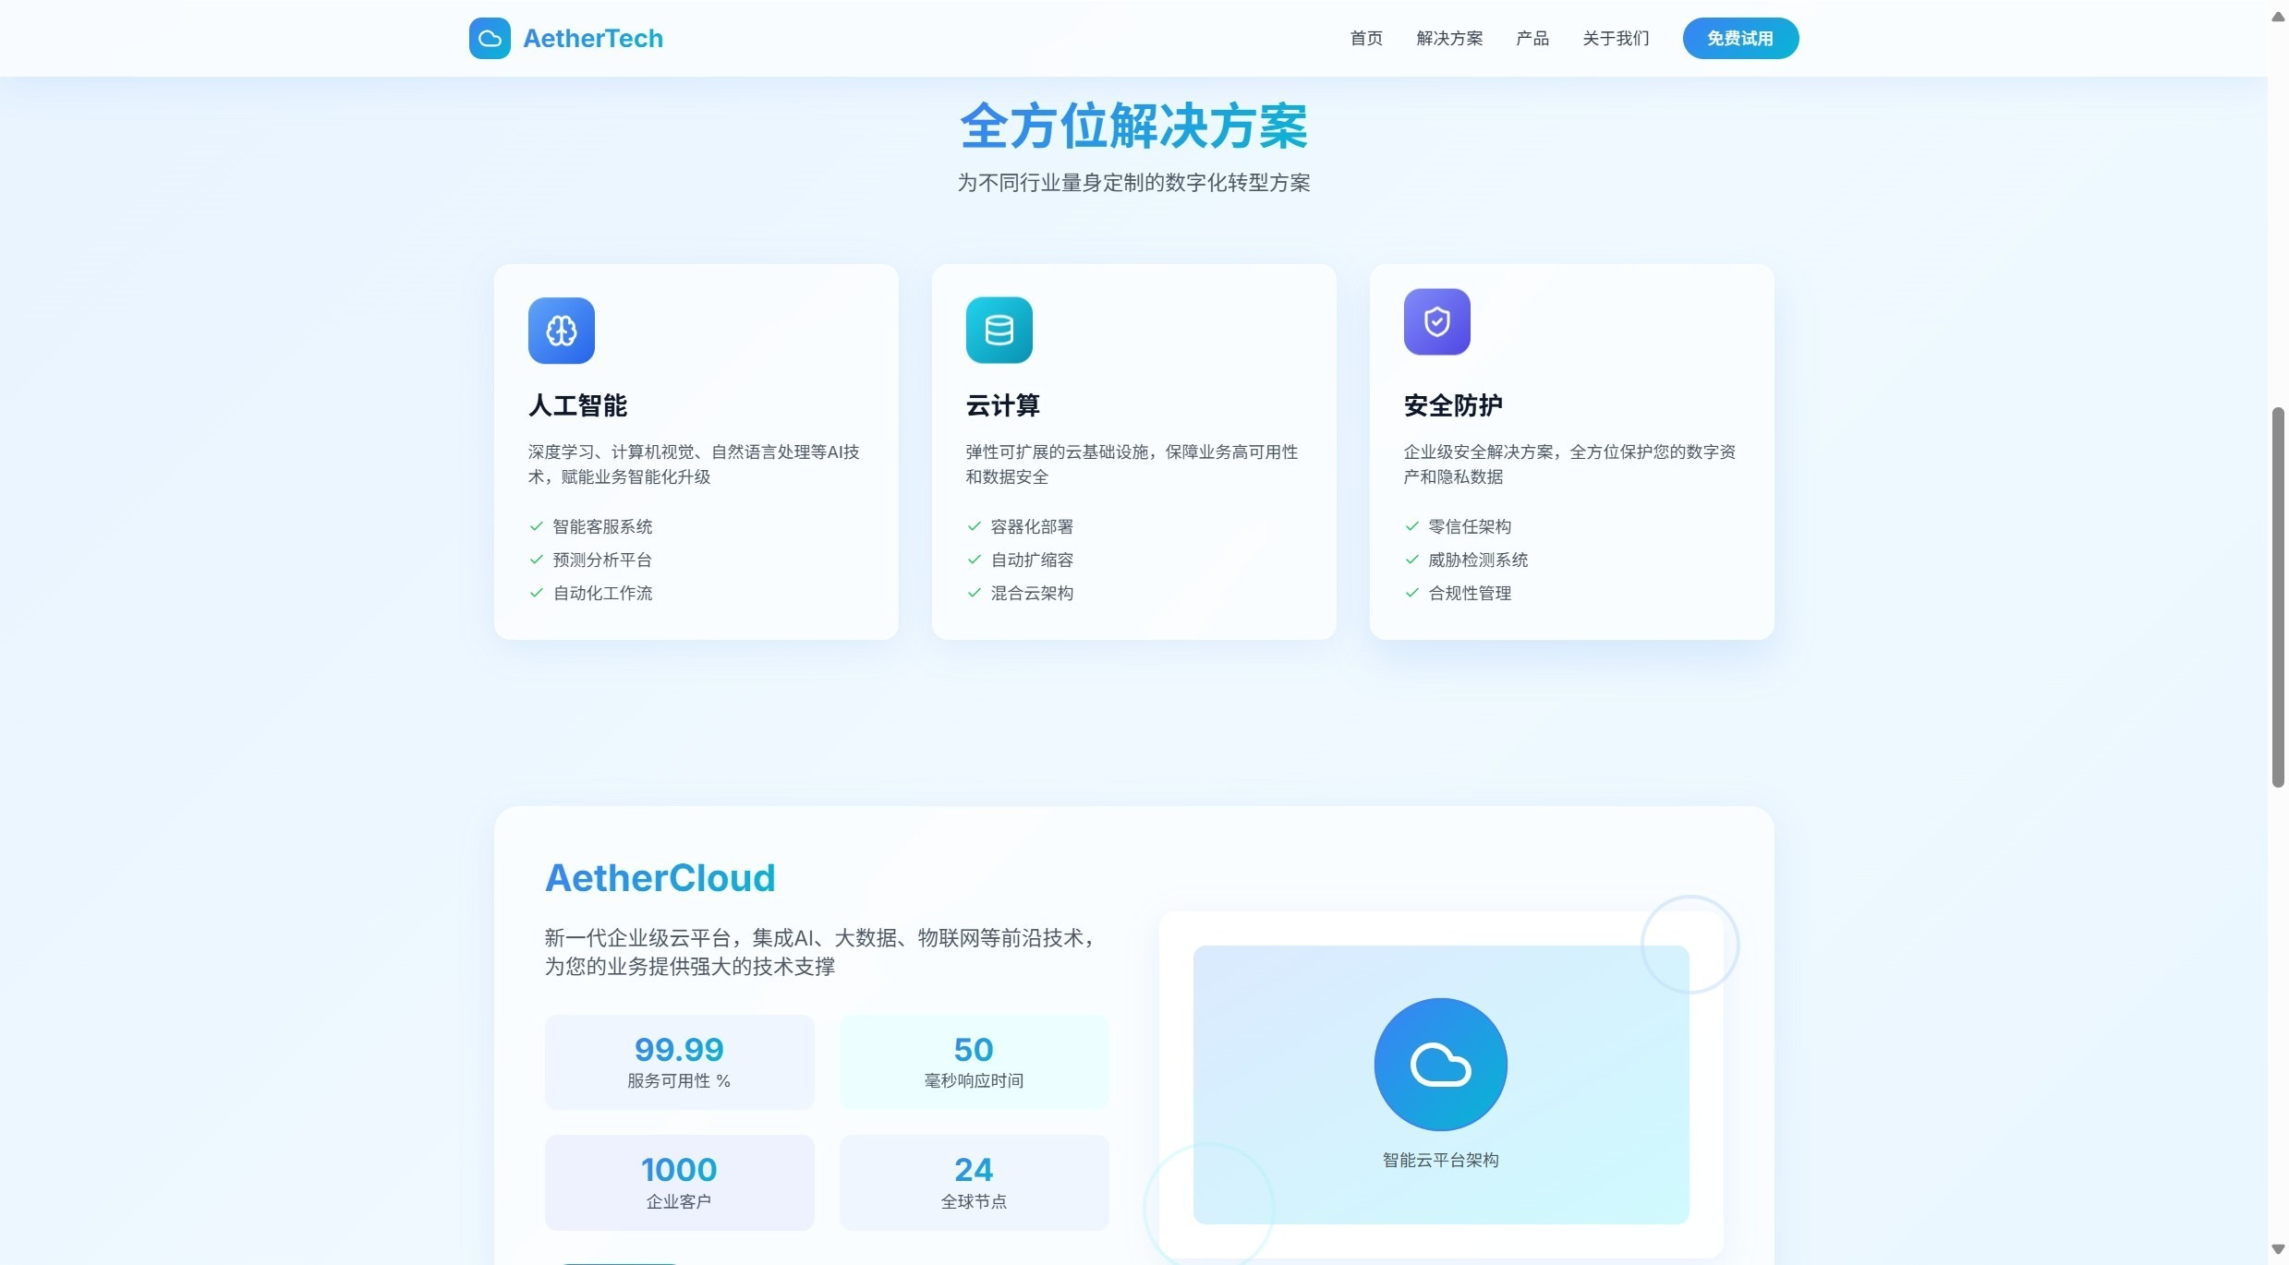2289x1265 pixels.
Task: Click the 1000 企业客户 stat tile
Action: pyautogui.click(x=679, y=1183)
